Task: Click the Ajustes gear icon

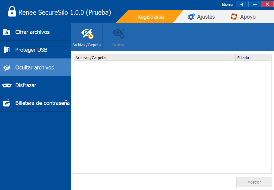Action: pyautogui.click(x=191, y=17)
